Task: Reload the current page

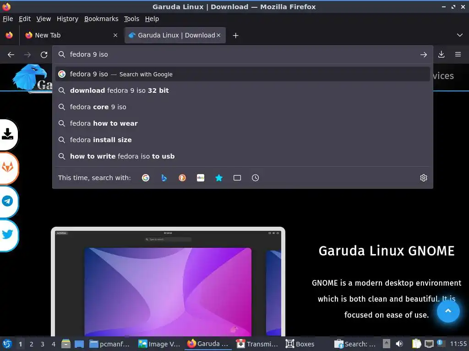Action: [x=44, y=55]
